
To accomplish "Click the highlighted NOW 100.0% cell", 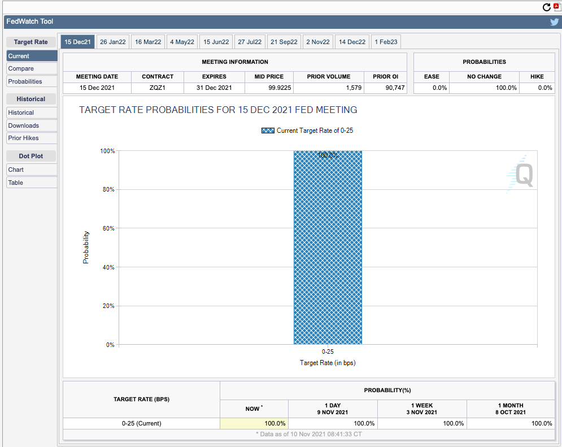I will click(x=254, y=423).
